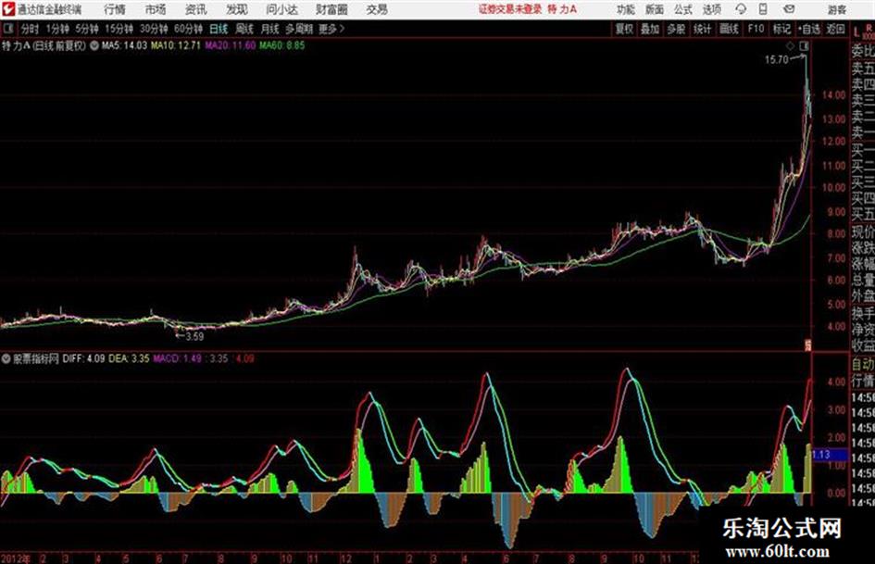This screenshot has height=564, width=875.
Task: Select the 月线 monthly chart tab
Action: click(270, 29)
